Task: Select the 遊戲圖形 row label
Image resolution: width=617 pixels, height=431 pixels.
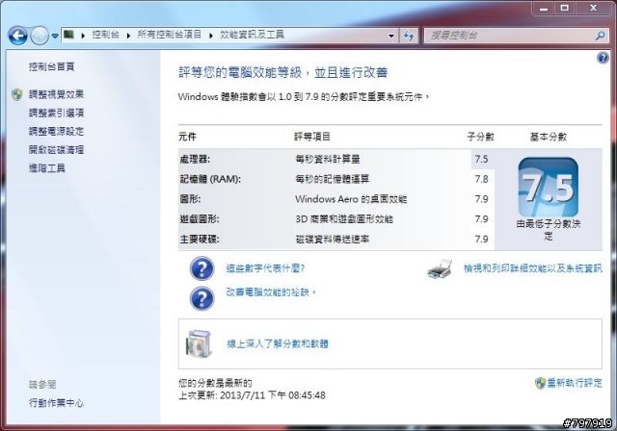Action: pyautogui.click(x=200, y=219)
